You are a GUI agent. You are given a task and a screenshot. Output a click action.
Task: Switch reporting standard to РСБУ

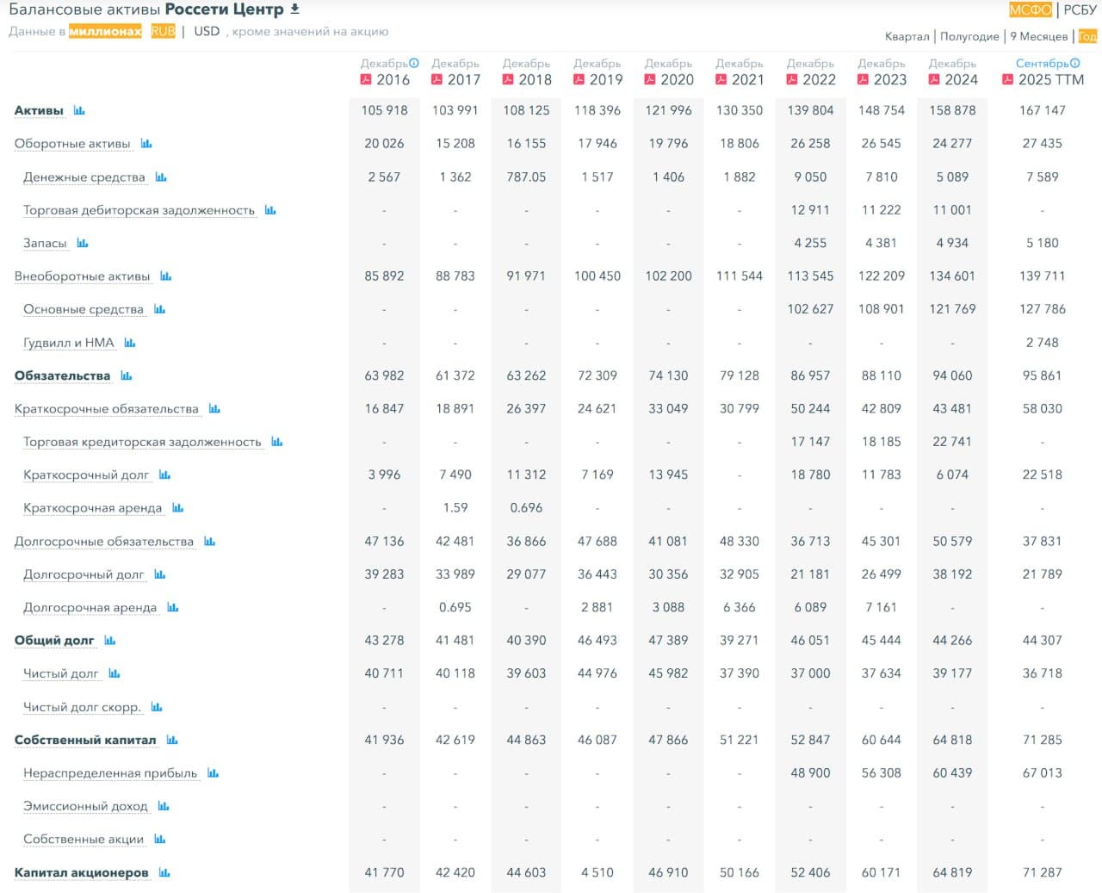tap(1080, 9)
